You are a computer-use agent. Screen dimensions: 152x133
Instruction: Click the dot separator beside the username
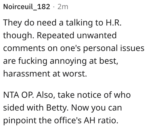tap(54, 7)
